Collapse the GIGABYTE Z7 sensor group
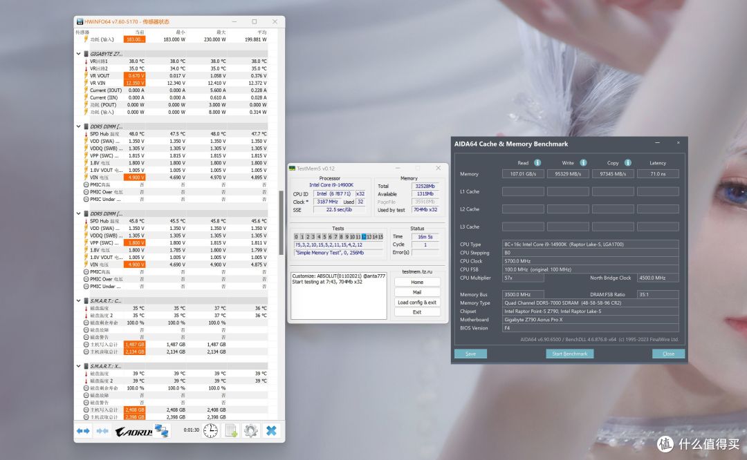The width and height of the screenshot is (747, 460). [x=79, y=54]
